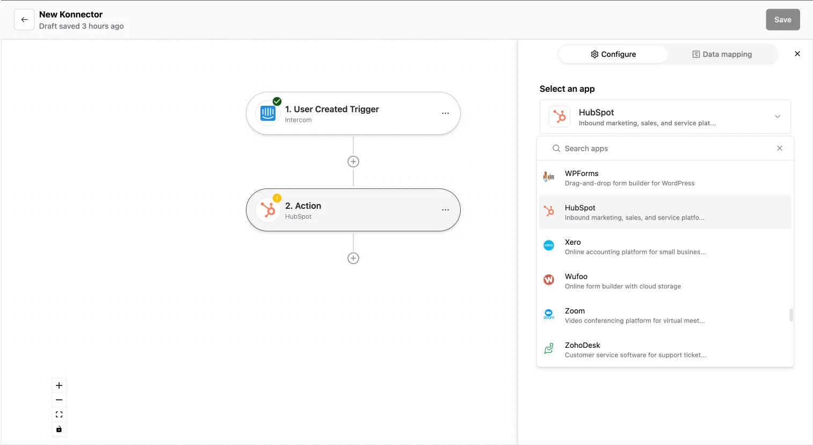This screenshot has width=813, height=445.
Task: Click the 2. Action node title
Action: pos(303,206)
